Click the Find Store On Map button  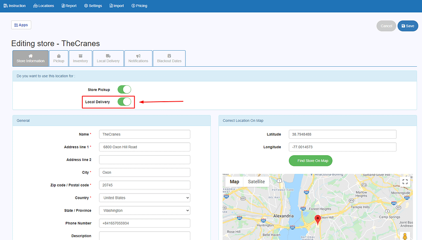311,161
